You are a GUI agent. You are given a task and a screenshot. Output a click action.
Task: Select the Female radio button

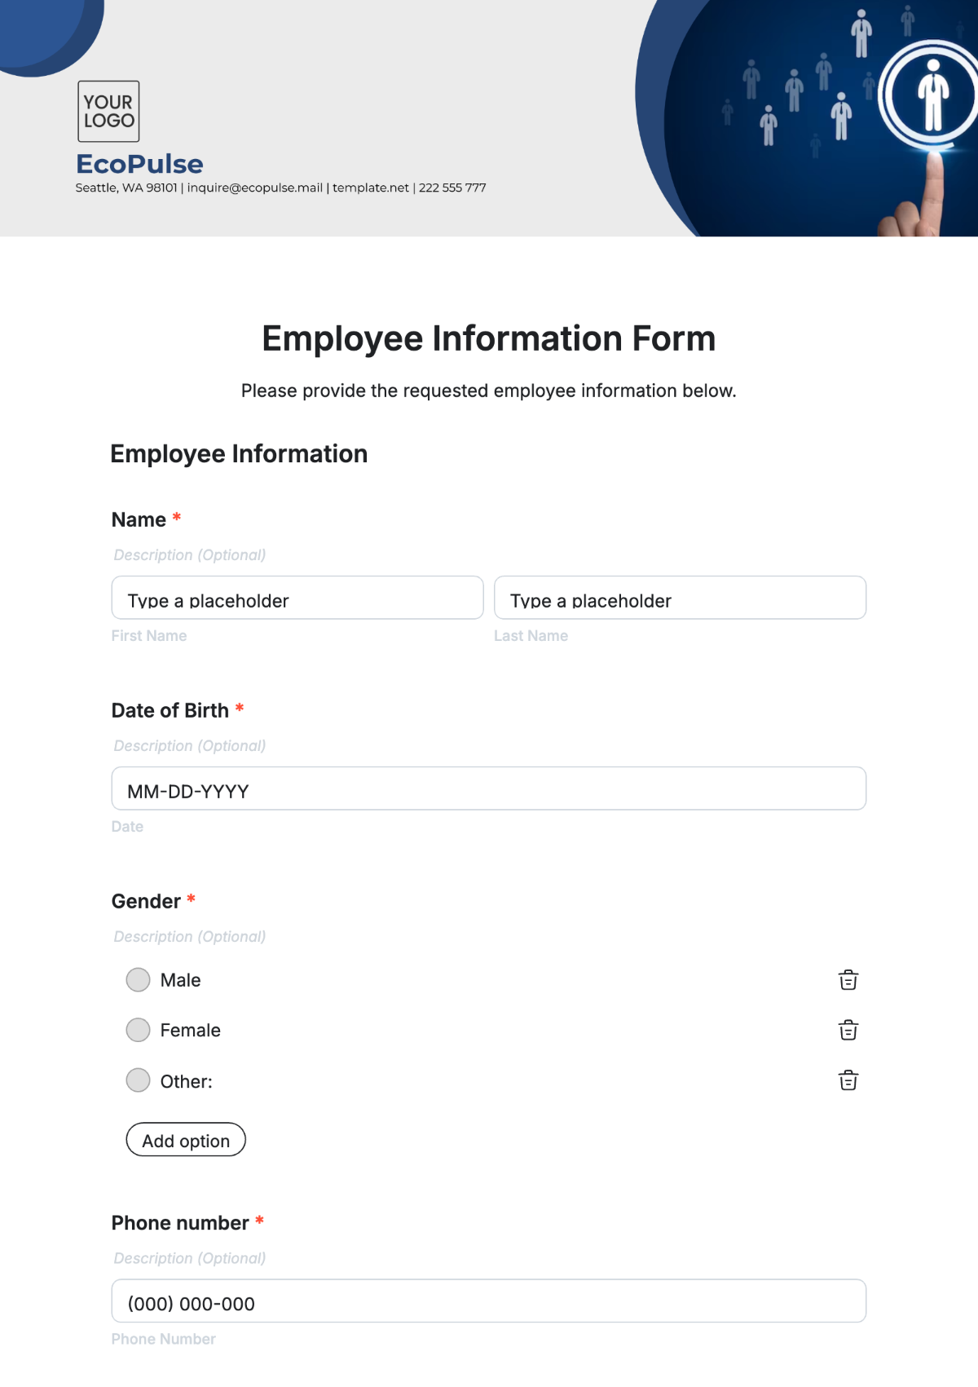138,1030
